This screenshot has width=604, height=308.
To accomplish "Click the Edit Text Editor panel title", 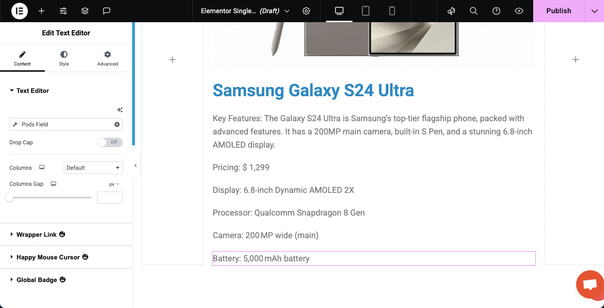I will tap(66, 33).
